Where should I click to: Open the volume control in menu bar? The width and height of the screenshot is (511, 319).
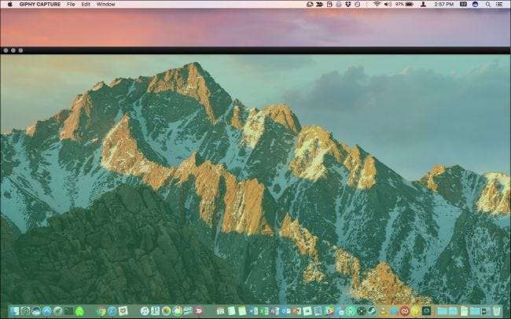(x=387, y=4)
